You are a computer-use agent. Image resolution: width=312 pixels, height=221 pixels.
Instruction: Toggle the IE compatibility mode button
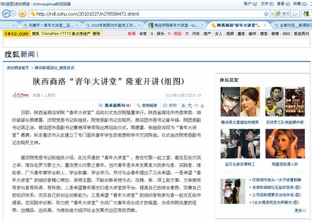click(x=283, y=13)
